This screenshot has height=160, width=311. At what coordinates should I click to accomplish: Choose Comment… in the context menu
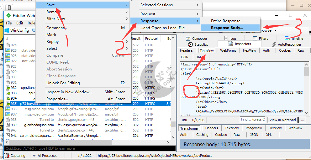point(83,28)
